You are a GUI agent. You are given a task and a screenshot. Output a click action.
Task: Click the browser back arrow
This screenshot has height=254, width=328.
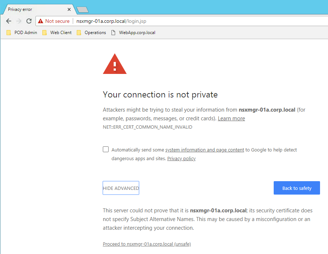coord(9,21)
